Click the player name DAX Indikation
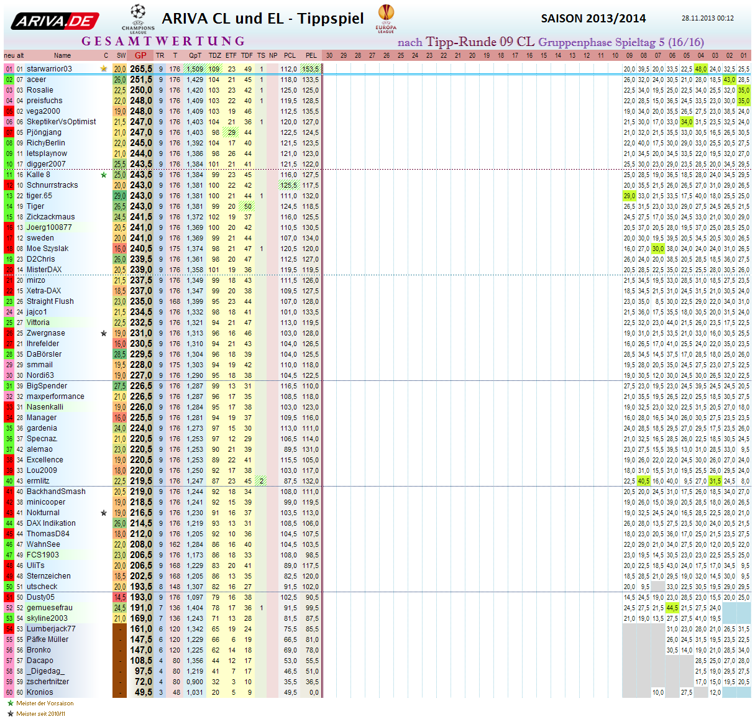The height and width of the screenshot is (719, 755). pyautogui.click(x=51, y=523)
